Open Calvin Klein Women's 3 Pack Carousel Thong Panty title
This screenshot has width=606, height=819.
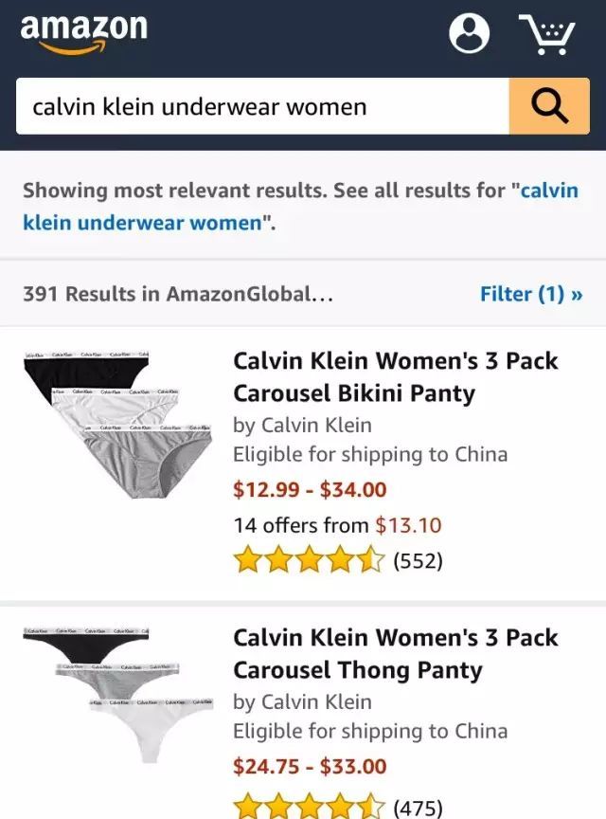pos(396,653)
